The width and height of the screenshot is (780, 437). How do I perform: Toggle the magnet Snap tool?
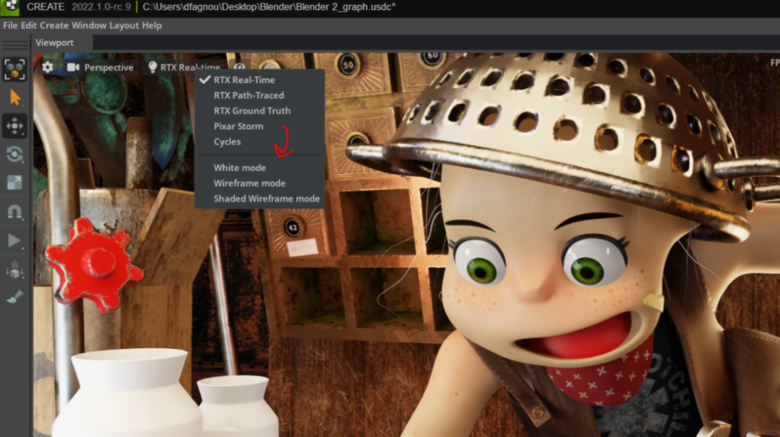click(14, 212)
